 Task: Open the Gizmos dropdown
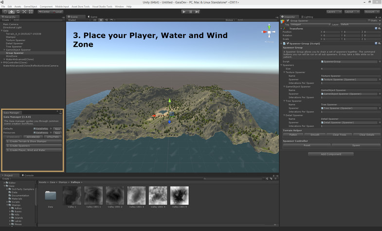click(x=230, y=20)
